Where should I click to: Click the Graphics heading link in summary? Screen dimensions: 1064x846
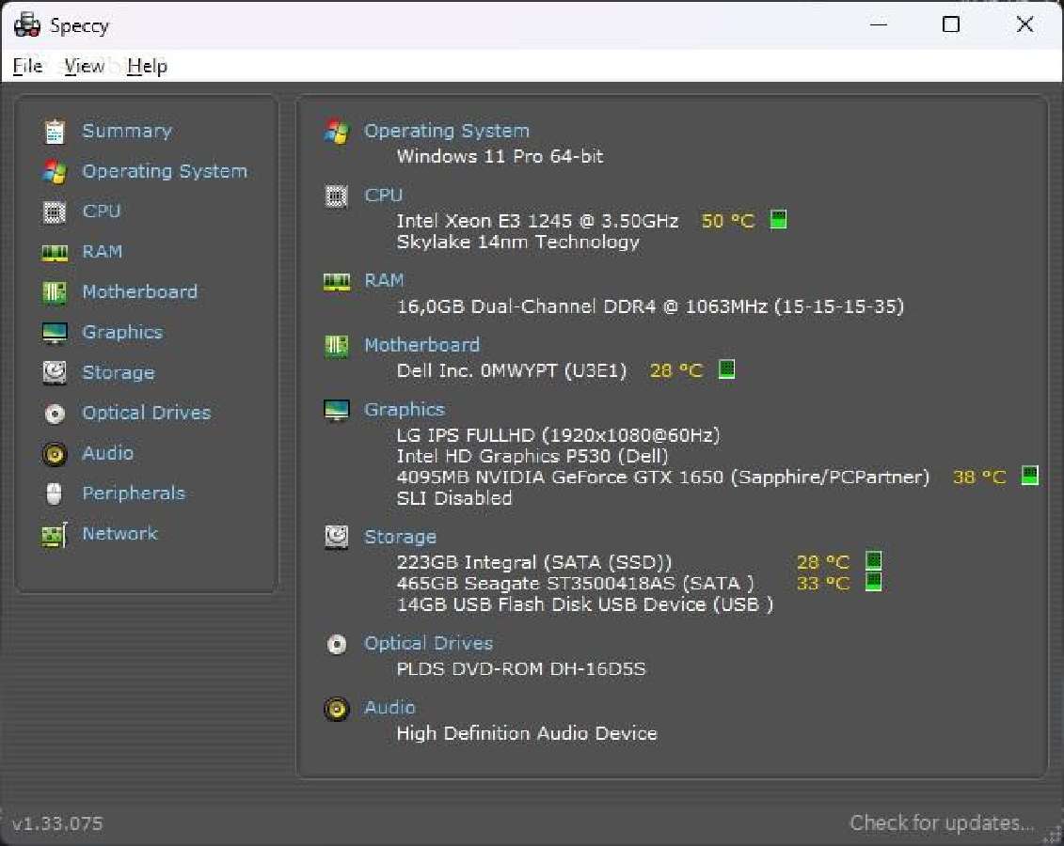coord(405,410)
